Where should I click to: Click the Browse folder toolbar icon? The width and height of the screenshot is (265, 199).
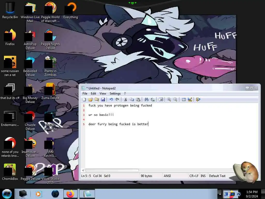tap(97, 99)
